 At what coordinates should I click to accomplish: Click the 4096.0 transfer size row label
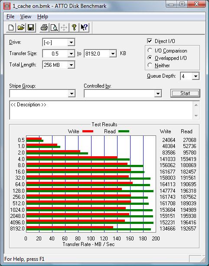(17, 222)
